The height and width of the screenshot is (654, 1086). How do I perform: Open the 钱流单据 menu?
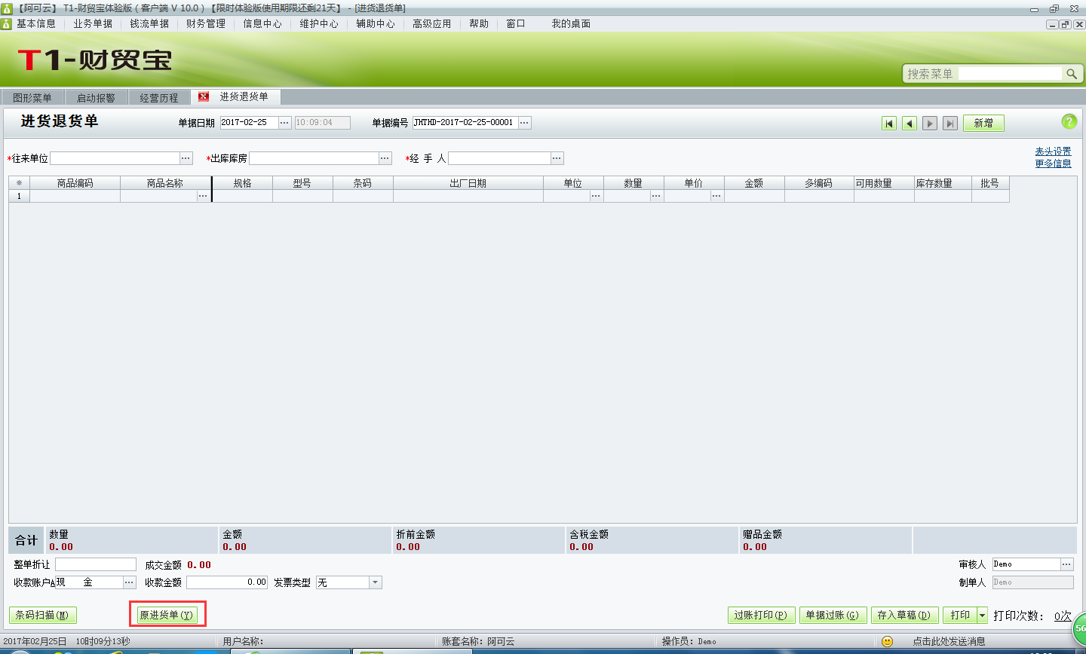pyautogui.click(x=149, y=23)
